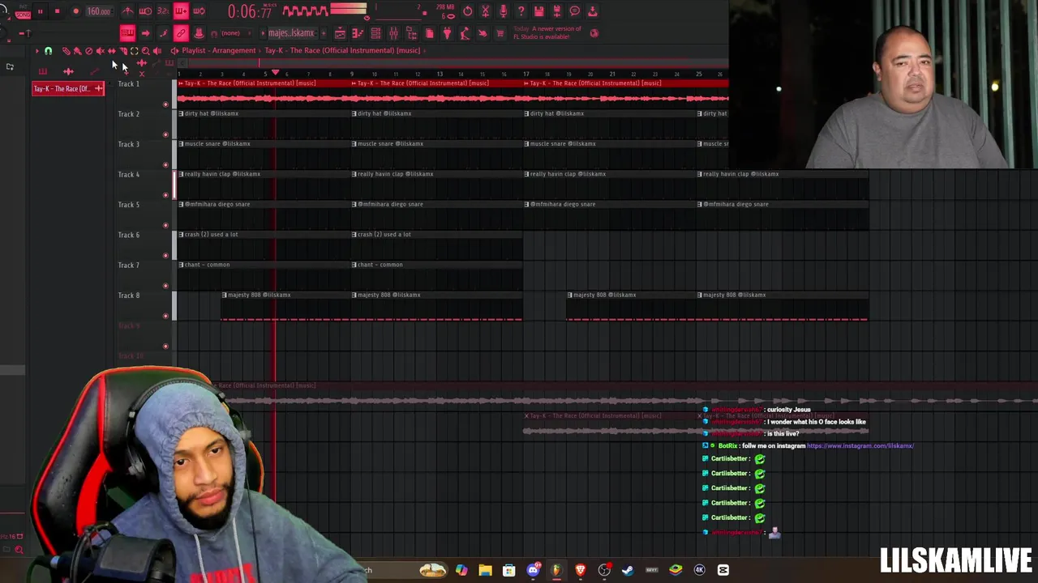Arm the record button
Viewport: 1038px width, 583px height.
click(x=75, y=11)
